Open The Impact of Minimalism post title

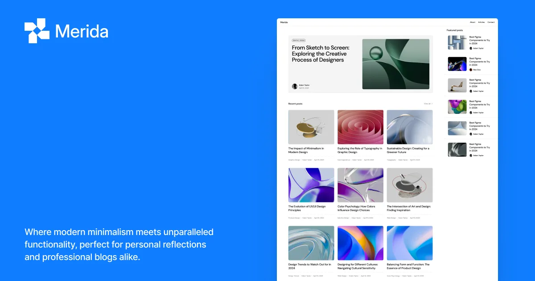point(306,150)
